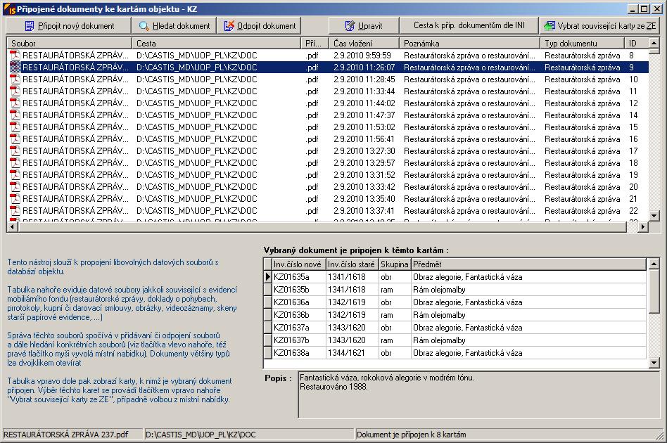
Task: Click PDF icon of row with ID 21
Action: click(15, 198)
